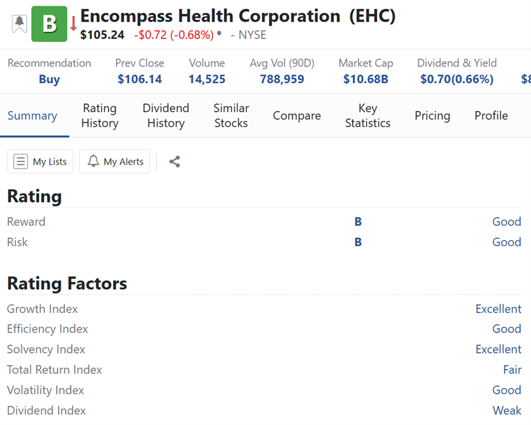Switch to the Profile tab
Viewport: 531px width, 425px height.
tap(491, 116)
